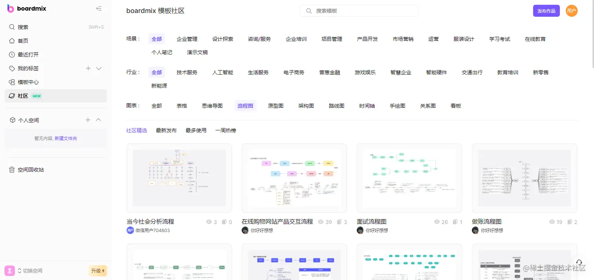
Task: Click views eye icon of 当今社会分析流程
Action: coord(209,222)
